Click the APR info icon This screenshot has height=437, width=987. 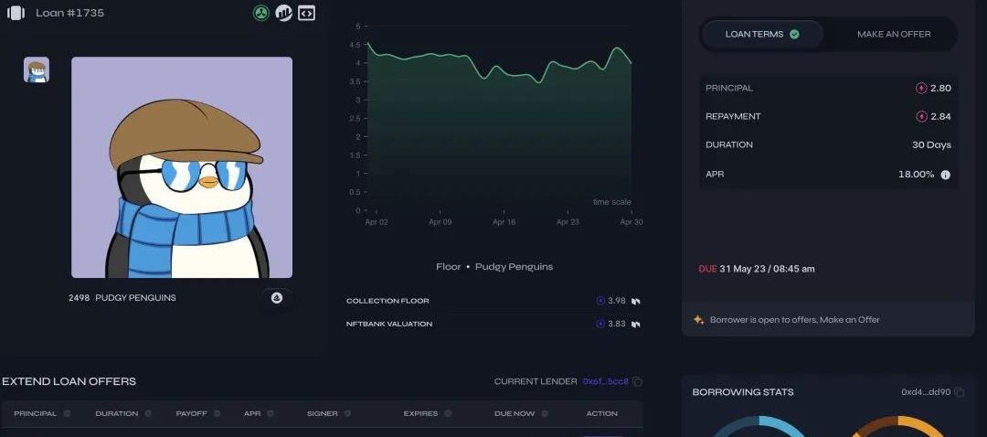945,175
